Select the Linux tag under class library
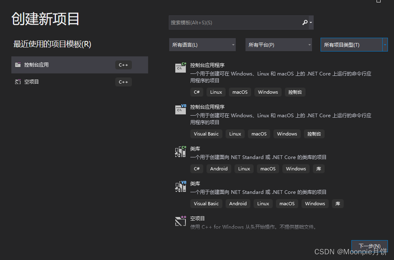The image size is (394, 260). point(244,169)
